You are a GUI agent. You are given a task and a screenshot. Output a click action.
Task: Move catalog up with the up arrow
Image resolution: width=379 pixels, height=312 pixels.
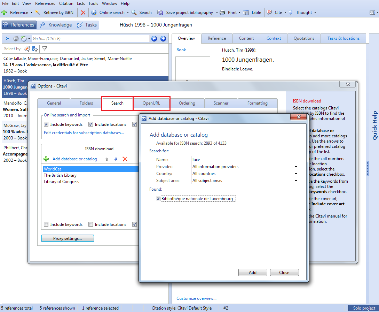pyautogui.click(x=106, y=159)
